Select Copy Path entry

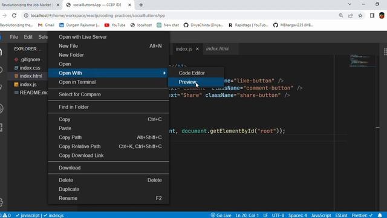[109, 137]
